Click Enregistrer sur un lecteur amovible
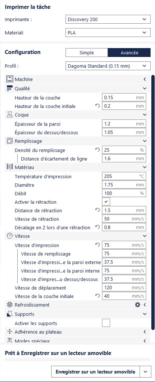This screenshot has width=155, height=382. [95, 372]
